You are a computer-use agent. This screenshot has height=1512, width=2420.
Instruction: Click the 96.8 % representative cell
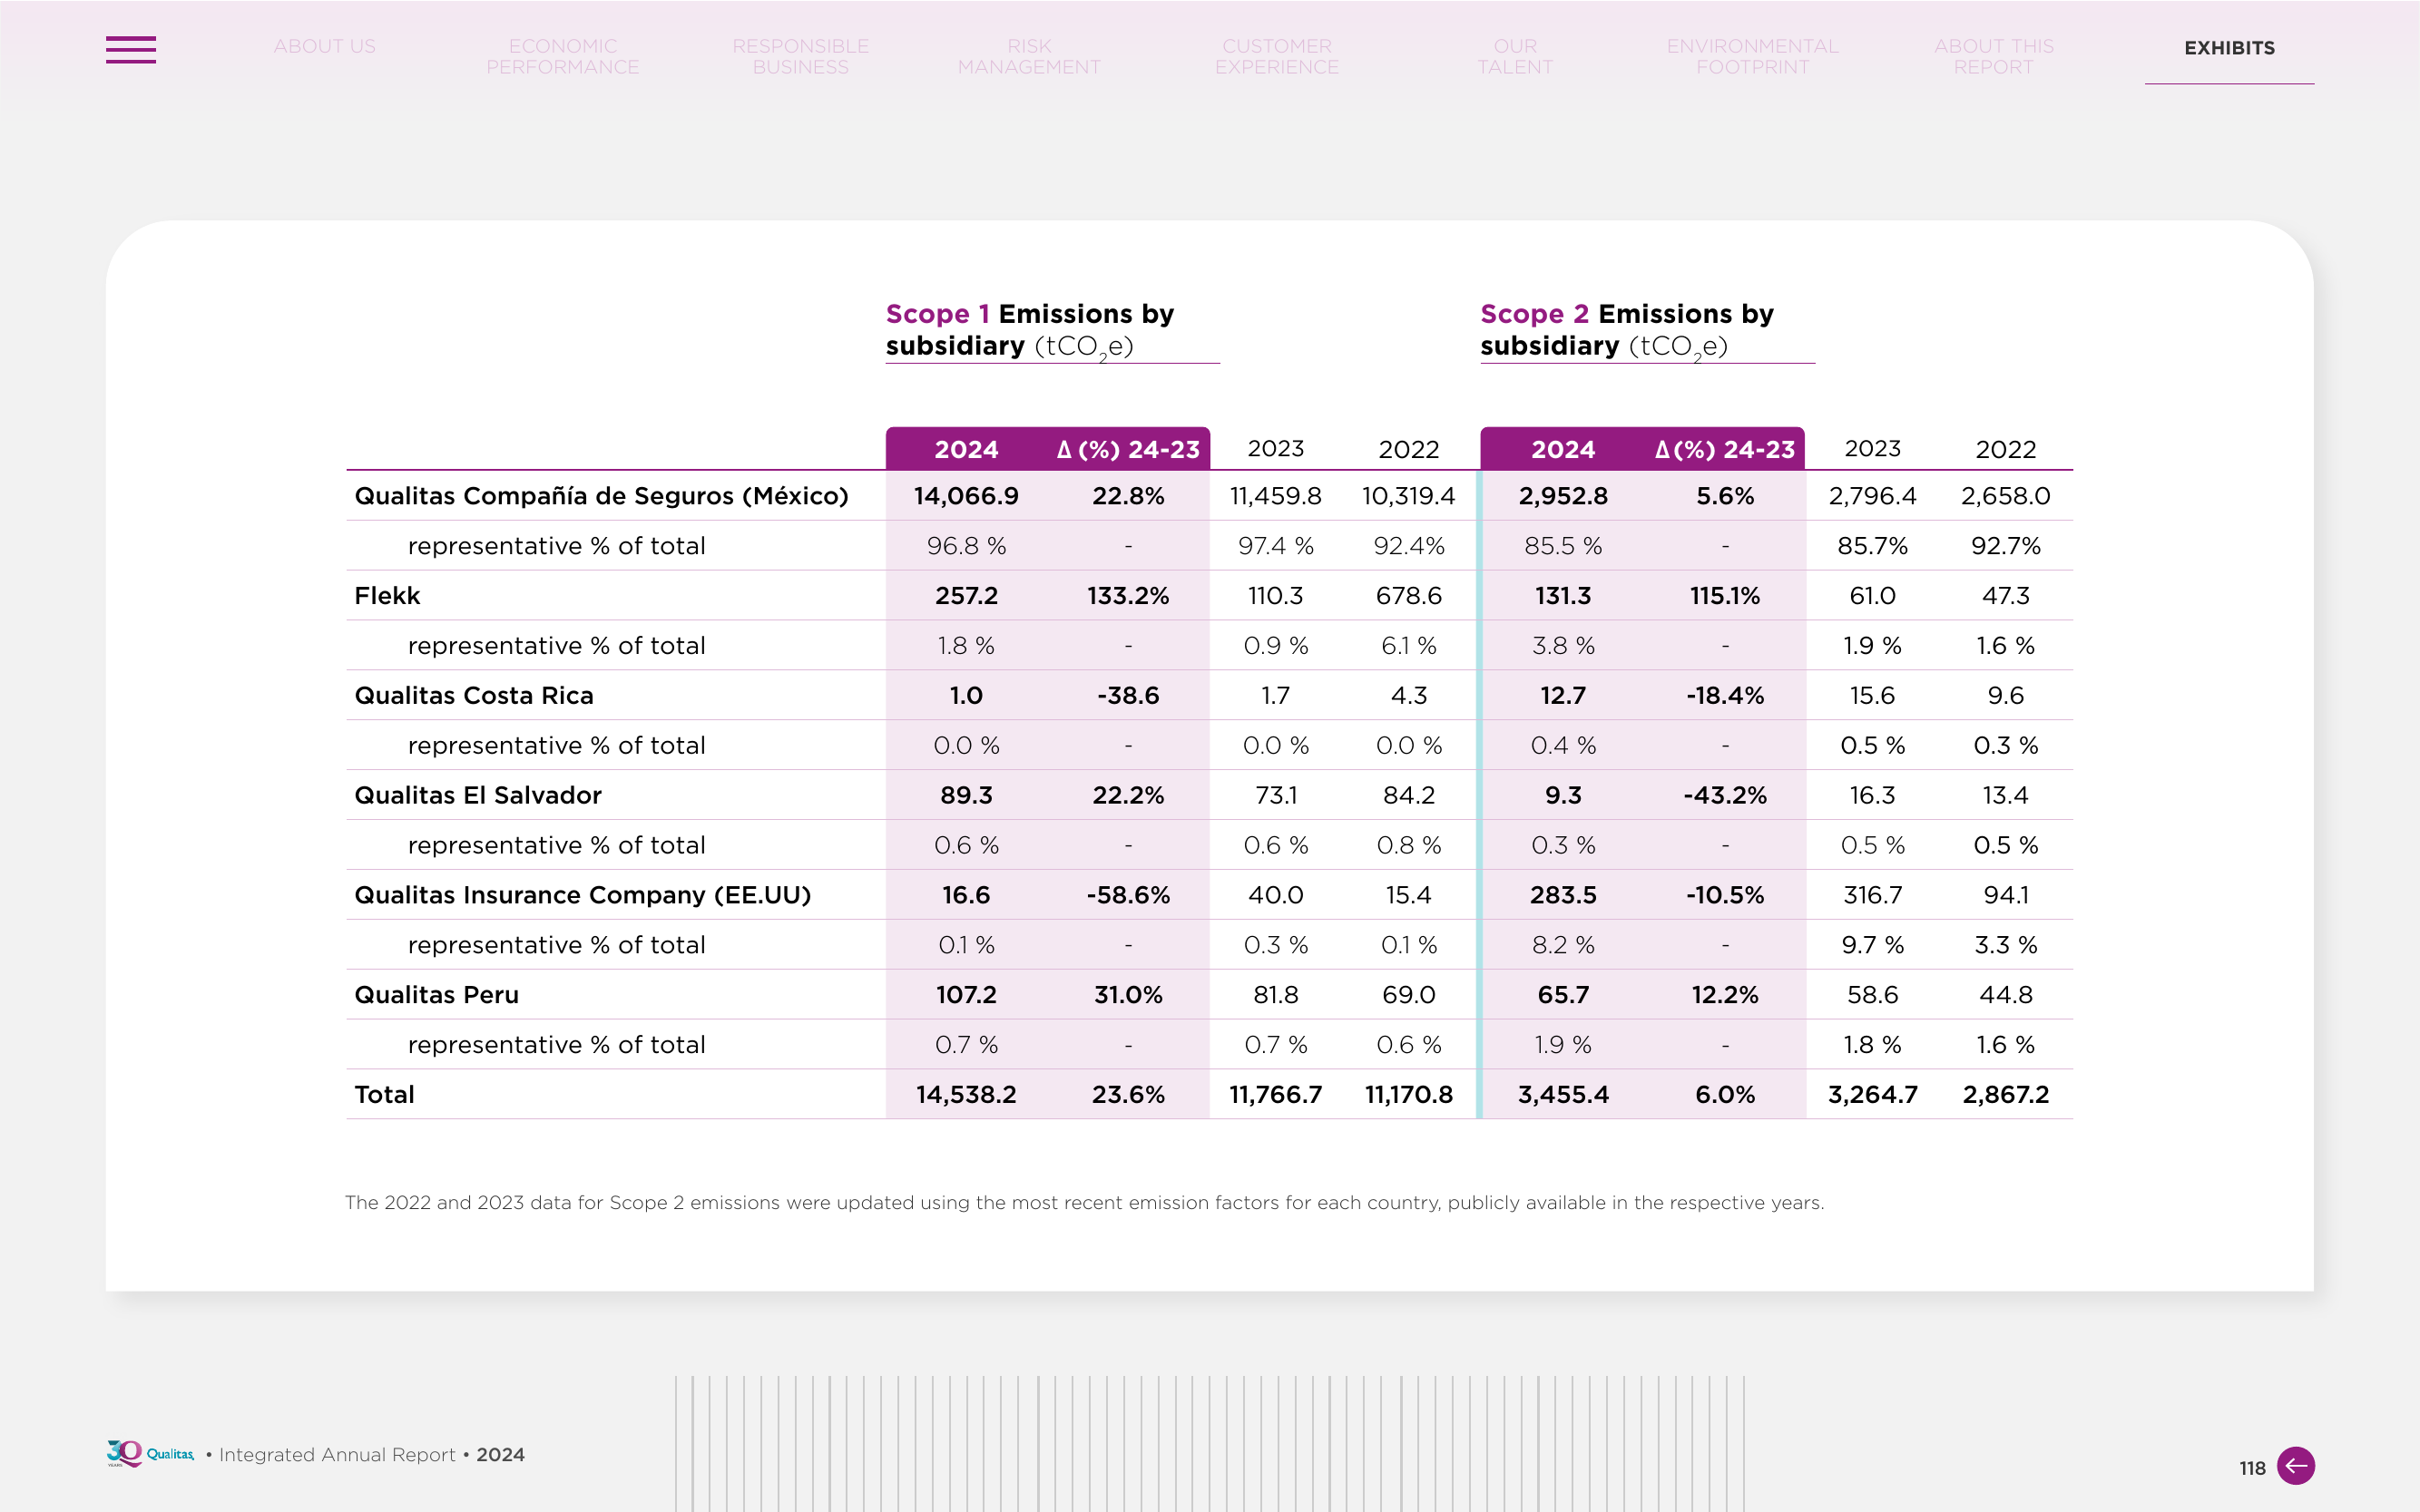(x=965, y=546)
